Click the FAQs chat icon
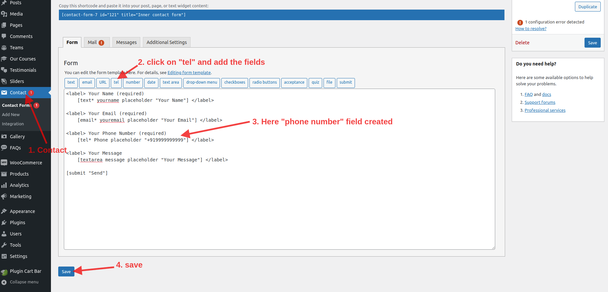Viewport: 608px width, 292px height. click(x=4, y=148)
